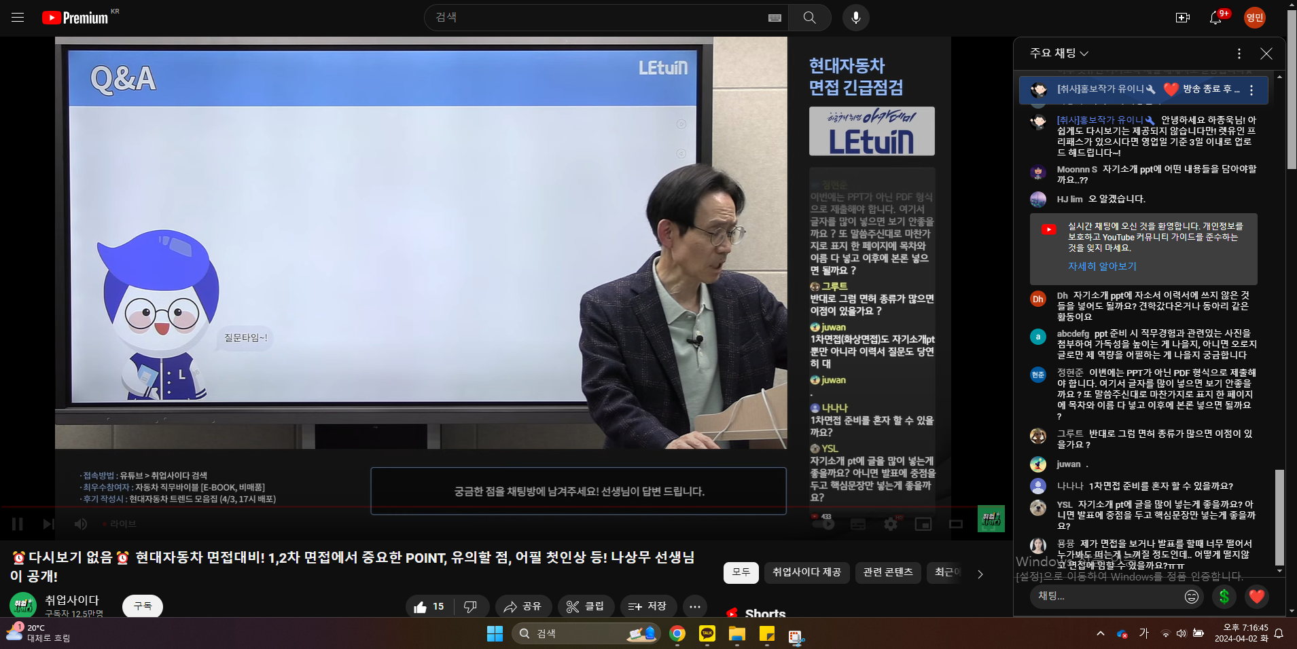The height and width of the screenshot is (649, 1297).
Task: Open Sticky Notes from the taskbar
Action: click(x=767, y=633)
